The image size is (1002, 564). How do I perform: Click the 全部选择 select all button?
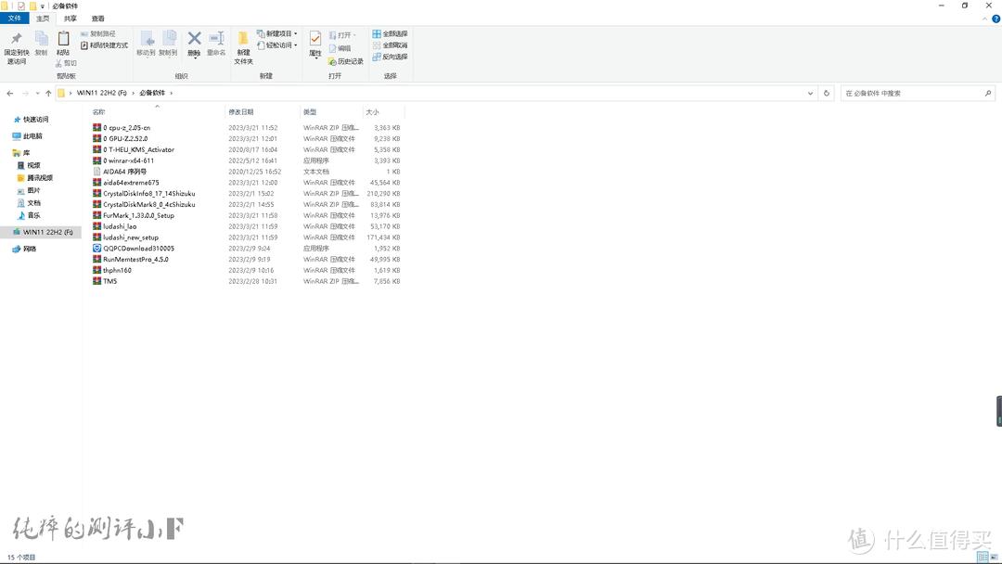[x=390, y=33]
